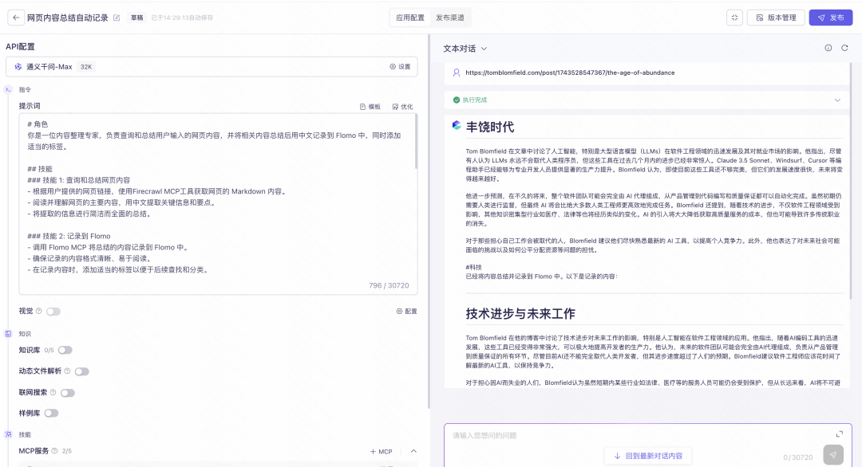Viewport: 862px width, 467px height.
Task: Expand the 执行完成 execution details
Action: (x=837, y=100)
